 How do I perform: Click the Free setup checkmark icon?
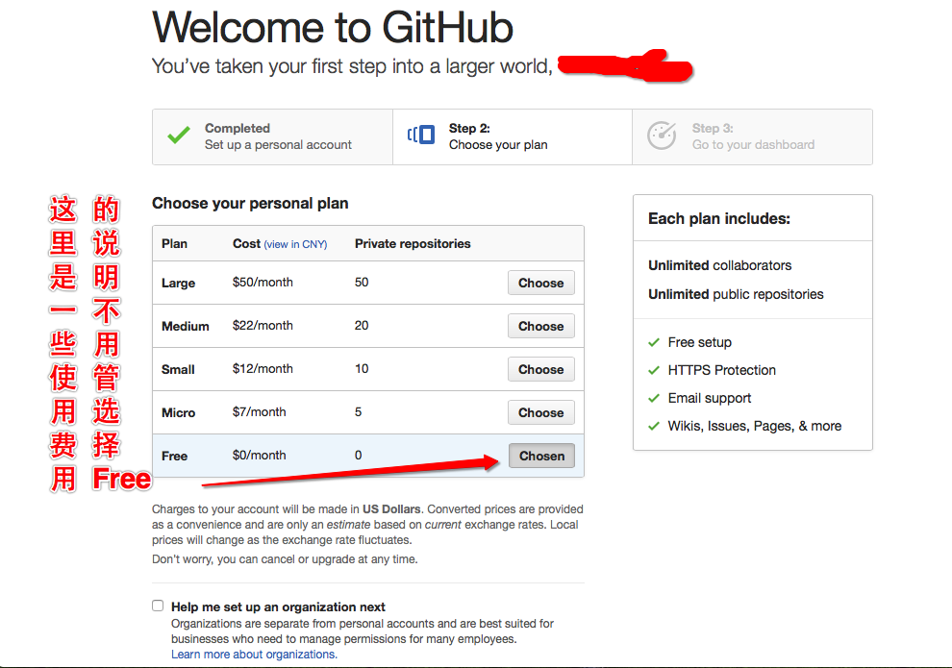(x=654, y=343)
